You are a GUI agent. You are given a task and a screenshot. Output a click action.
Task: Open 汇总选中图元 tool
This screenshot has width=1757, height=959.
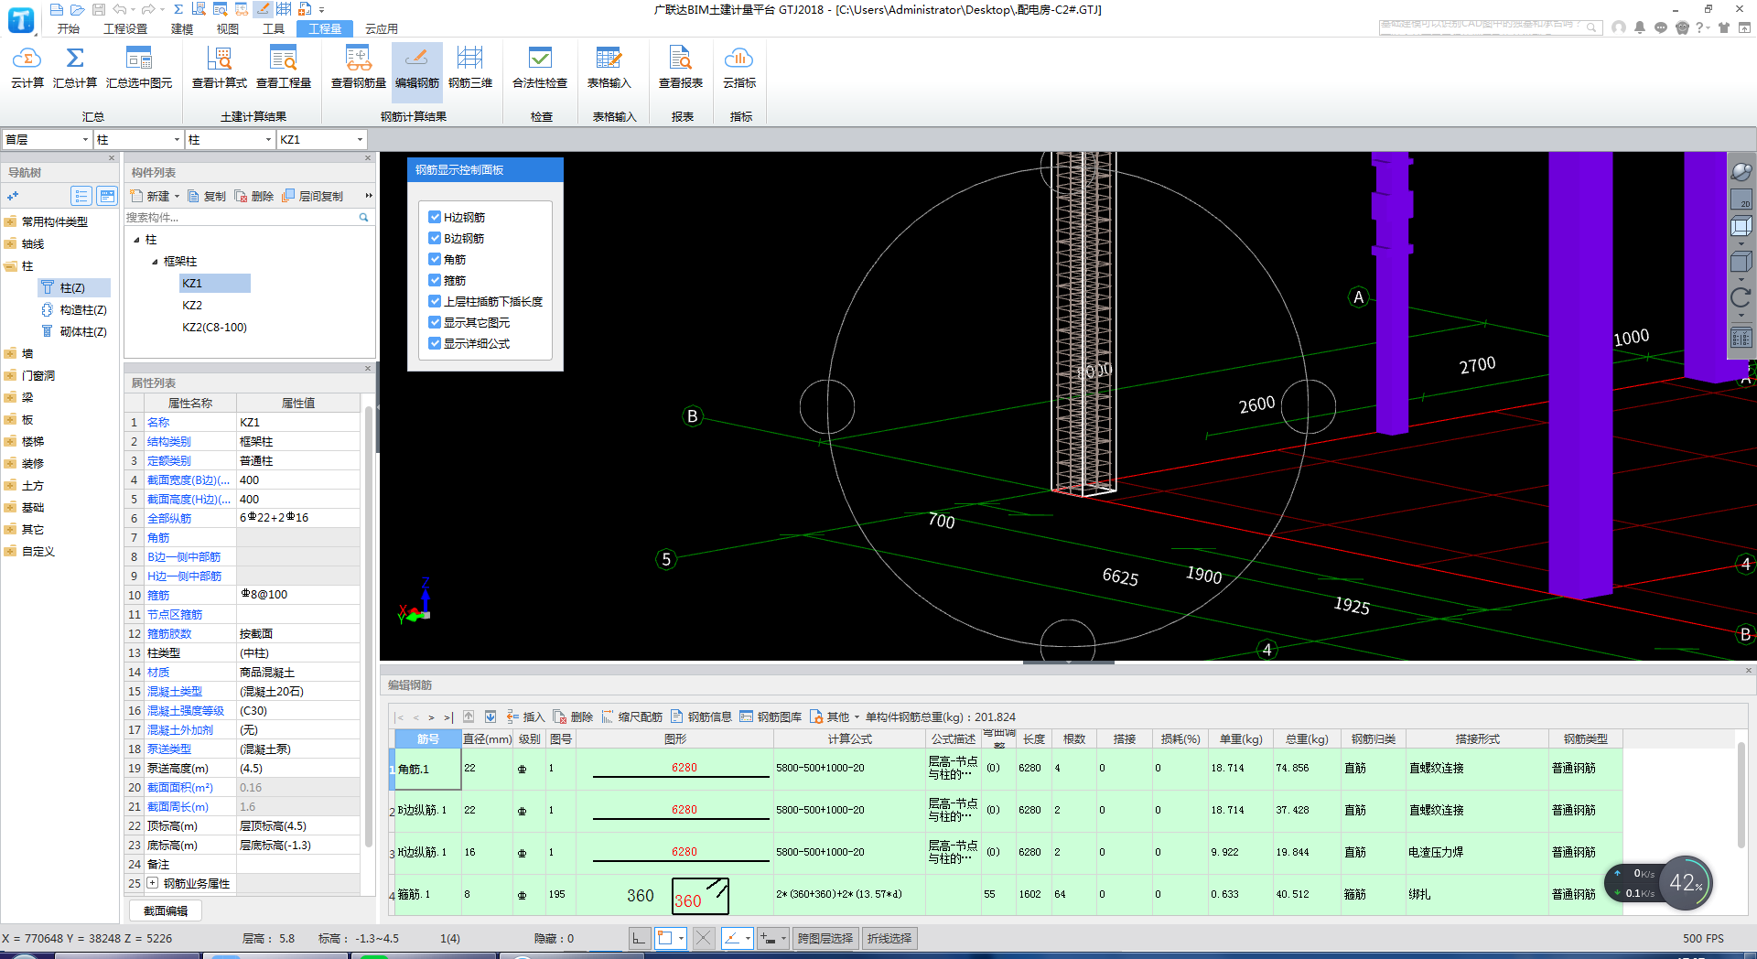139,68
